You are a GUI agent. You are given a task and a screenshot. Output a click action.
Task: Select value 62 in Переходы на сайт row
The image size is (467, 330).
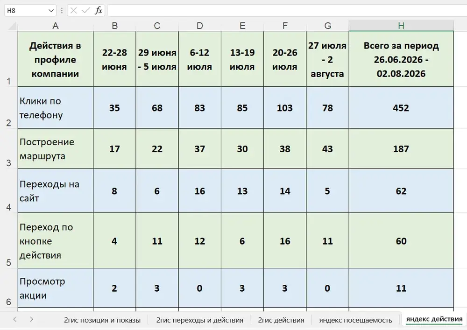401,191
